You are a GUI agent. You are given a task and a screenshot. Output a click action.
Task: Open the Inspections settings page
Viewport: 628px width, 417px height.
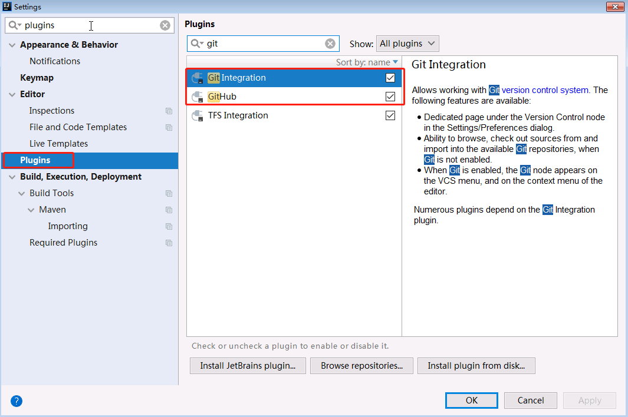pyautogui.click(x=52, y=111)
